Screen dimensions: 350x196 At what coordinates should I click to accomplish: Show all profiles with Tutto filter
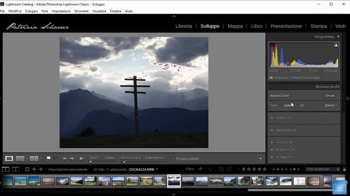pyautogui.click(x=274, y=105)
